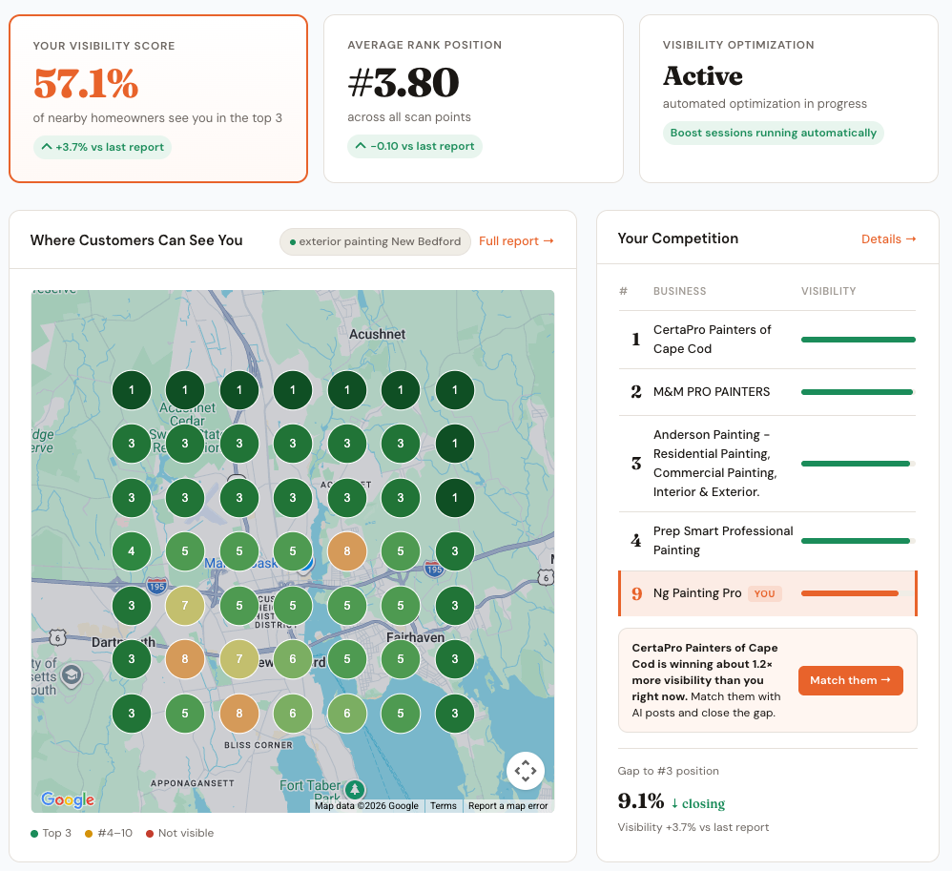Click the Fort Taber Park tree icon
The image size is (952, 871).
click(x=355, y=789)
